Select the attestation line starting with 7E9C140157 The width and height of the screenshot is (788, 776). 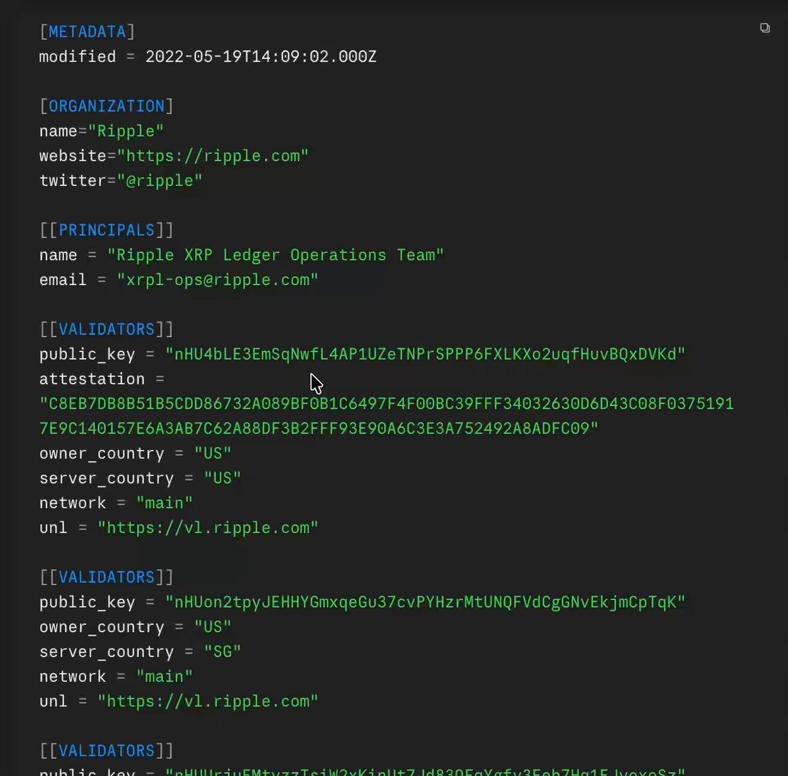(318, 428)
